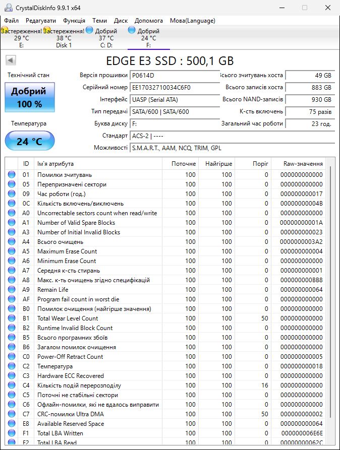Screen dimensions: 340x450
Task: Open the Мова(Language) menu
Action: pyautogui.click(x=193, y=21)
